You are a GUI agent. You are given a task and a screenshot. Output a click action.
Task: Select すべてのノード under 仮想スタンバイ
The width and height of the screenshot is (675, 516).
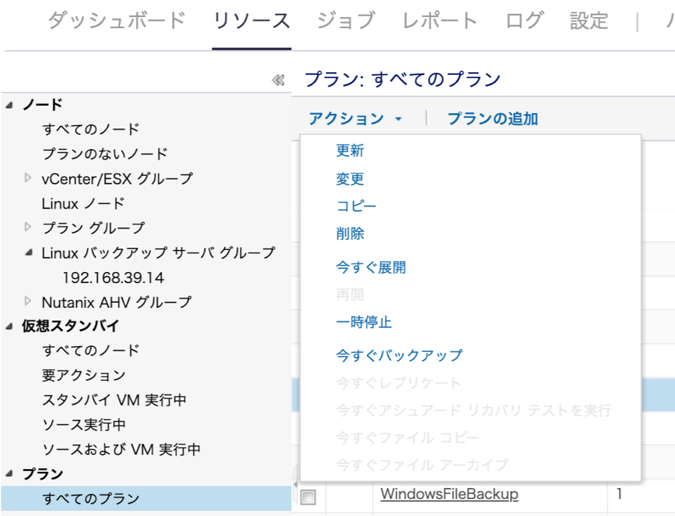tap(91, 350)
